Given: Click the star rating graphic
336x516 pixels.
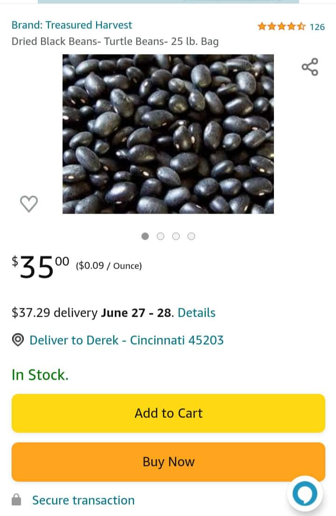Looking at the screenshot, I should click(281, 27).
